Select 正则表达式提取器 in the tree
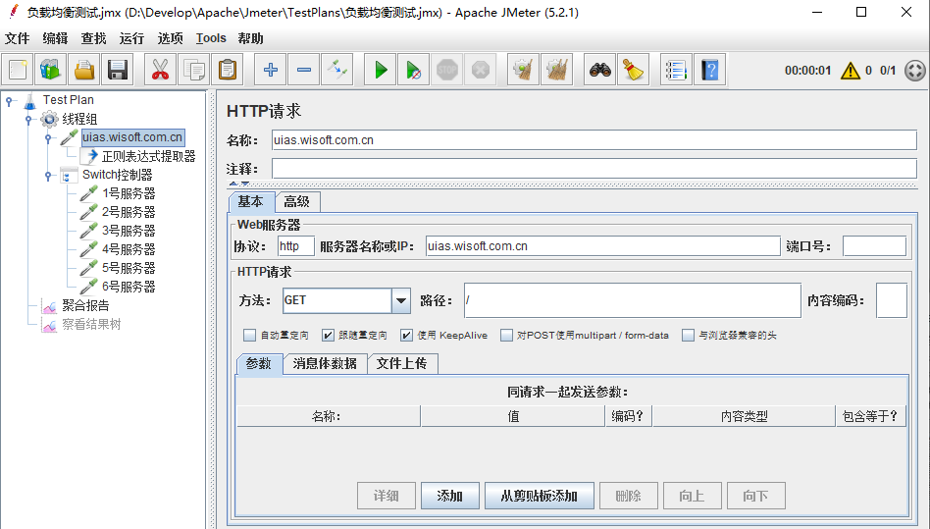Image resolution: width=930 pixels, height=529 pixels. (149, 157)
